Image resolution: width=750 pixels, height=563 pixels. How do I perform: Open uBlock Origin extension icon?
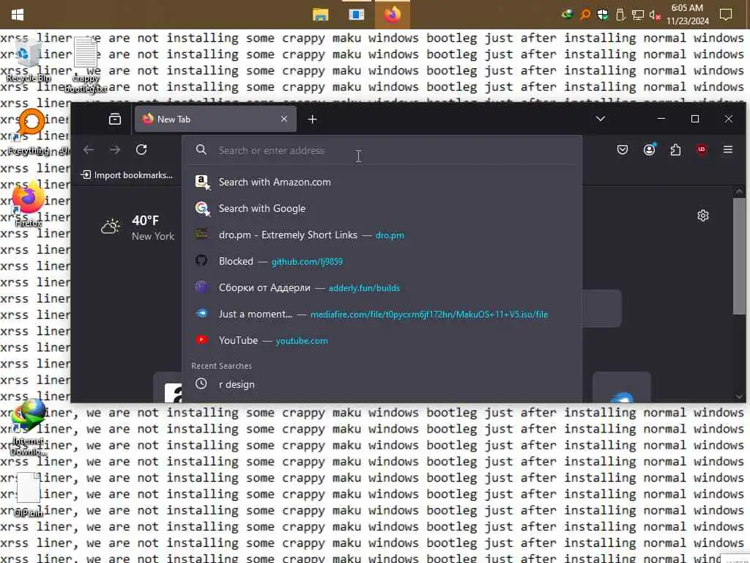tap(702, 150)
